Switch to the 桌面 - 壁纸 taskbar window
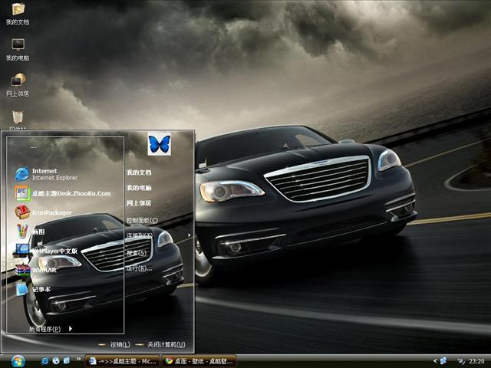Image resolution: width=491 pixels, height=368 pixels. 199,361
